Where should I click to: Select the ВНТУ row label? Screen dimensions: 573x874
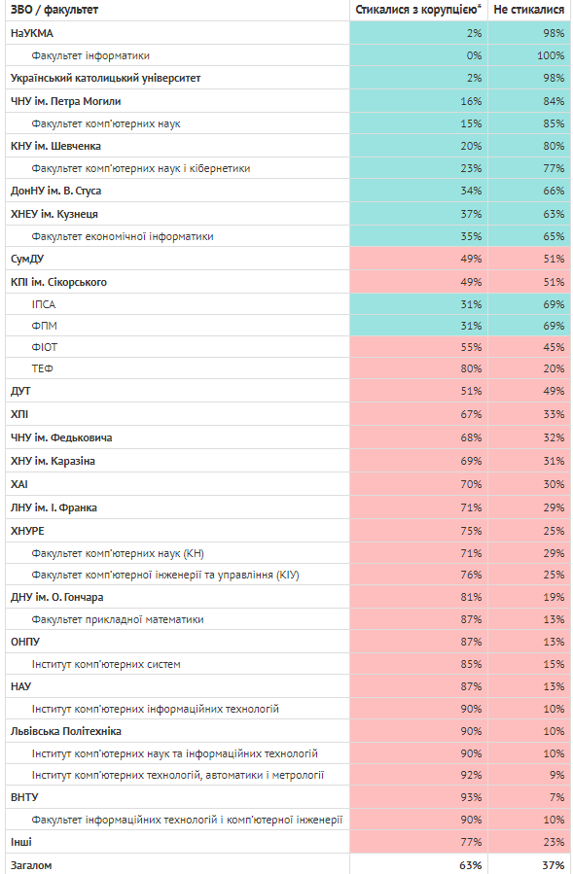(x=24, y=797)
